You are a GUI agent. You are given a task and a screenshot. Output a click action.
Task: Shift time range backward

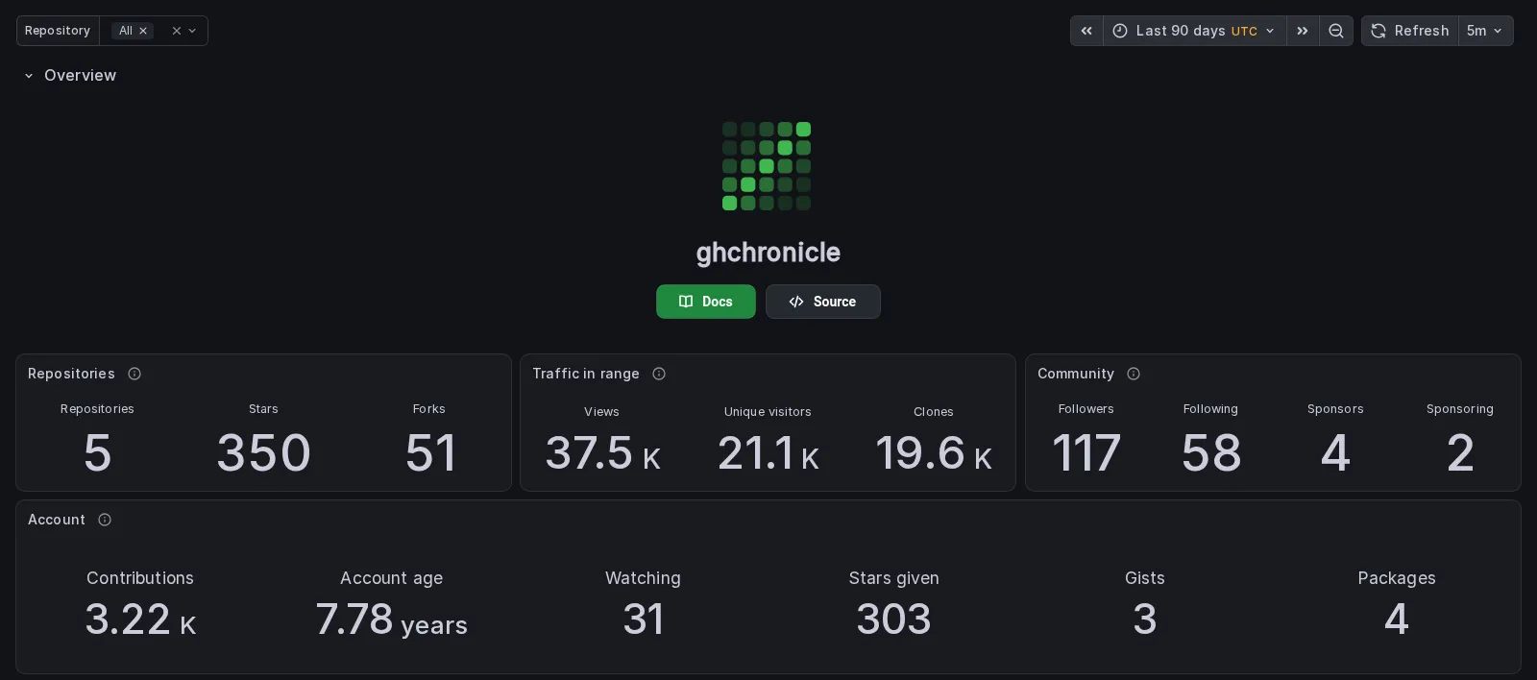[x=1086, y=31]
